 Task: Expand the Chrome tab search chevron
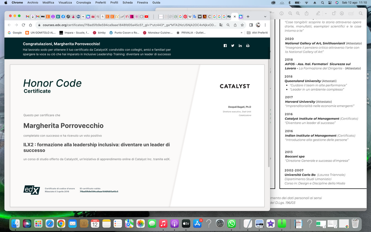tap(265, 17)
